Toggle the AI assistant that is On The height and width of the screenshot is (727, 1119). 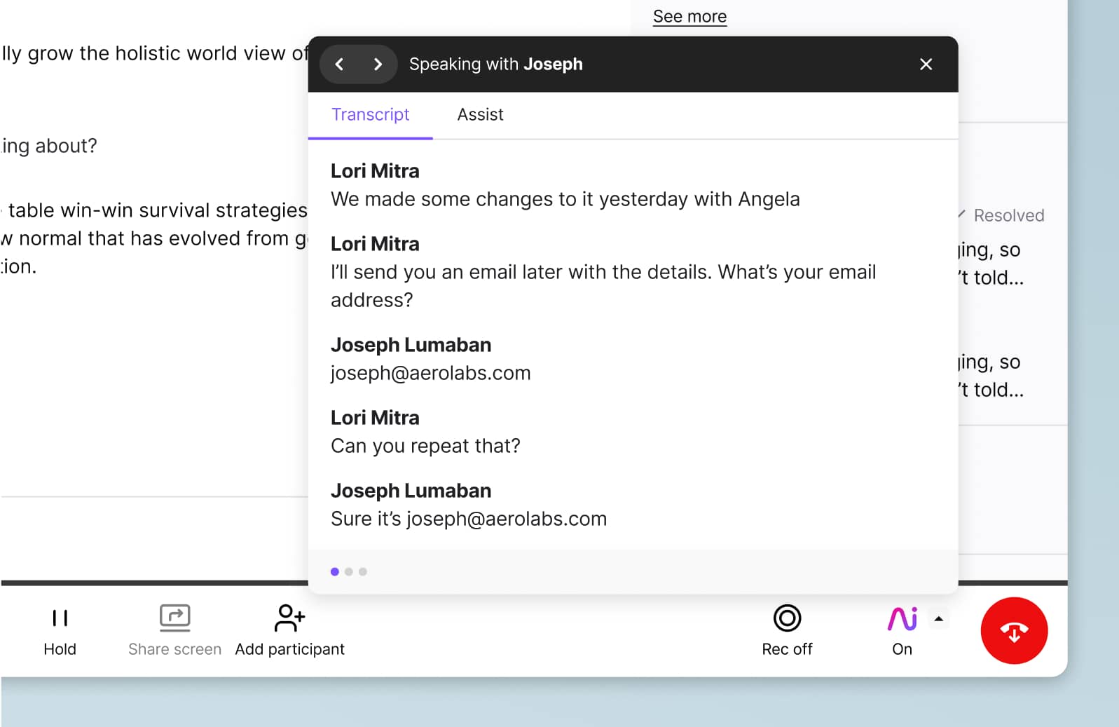pos(902,630)
